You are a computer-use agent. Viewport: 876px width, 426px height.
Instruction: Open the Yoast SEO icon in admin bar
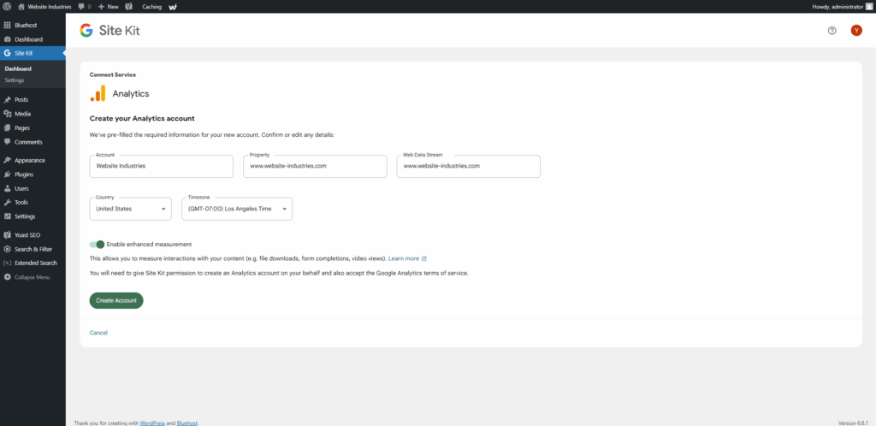point(128,6)
